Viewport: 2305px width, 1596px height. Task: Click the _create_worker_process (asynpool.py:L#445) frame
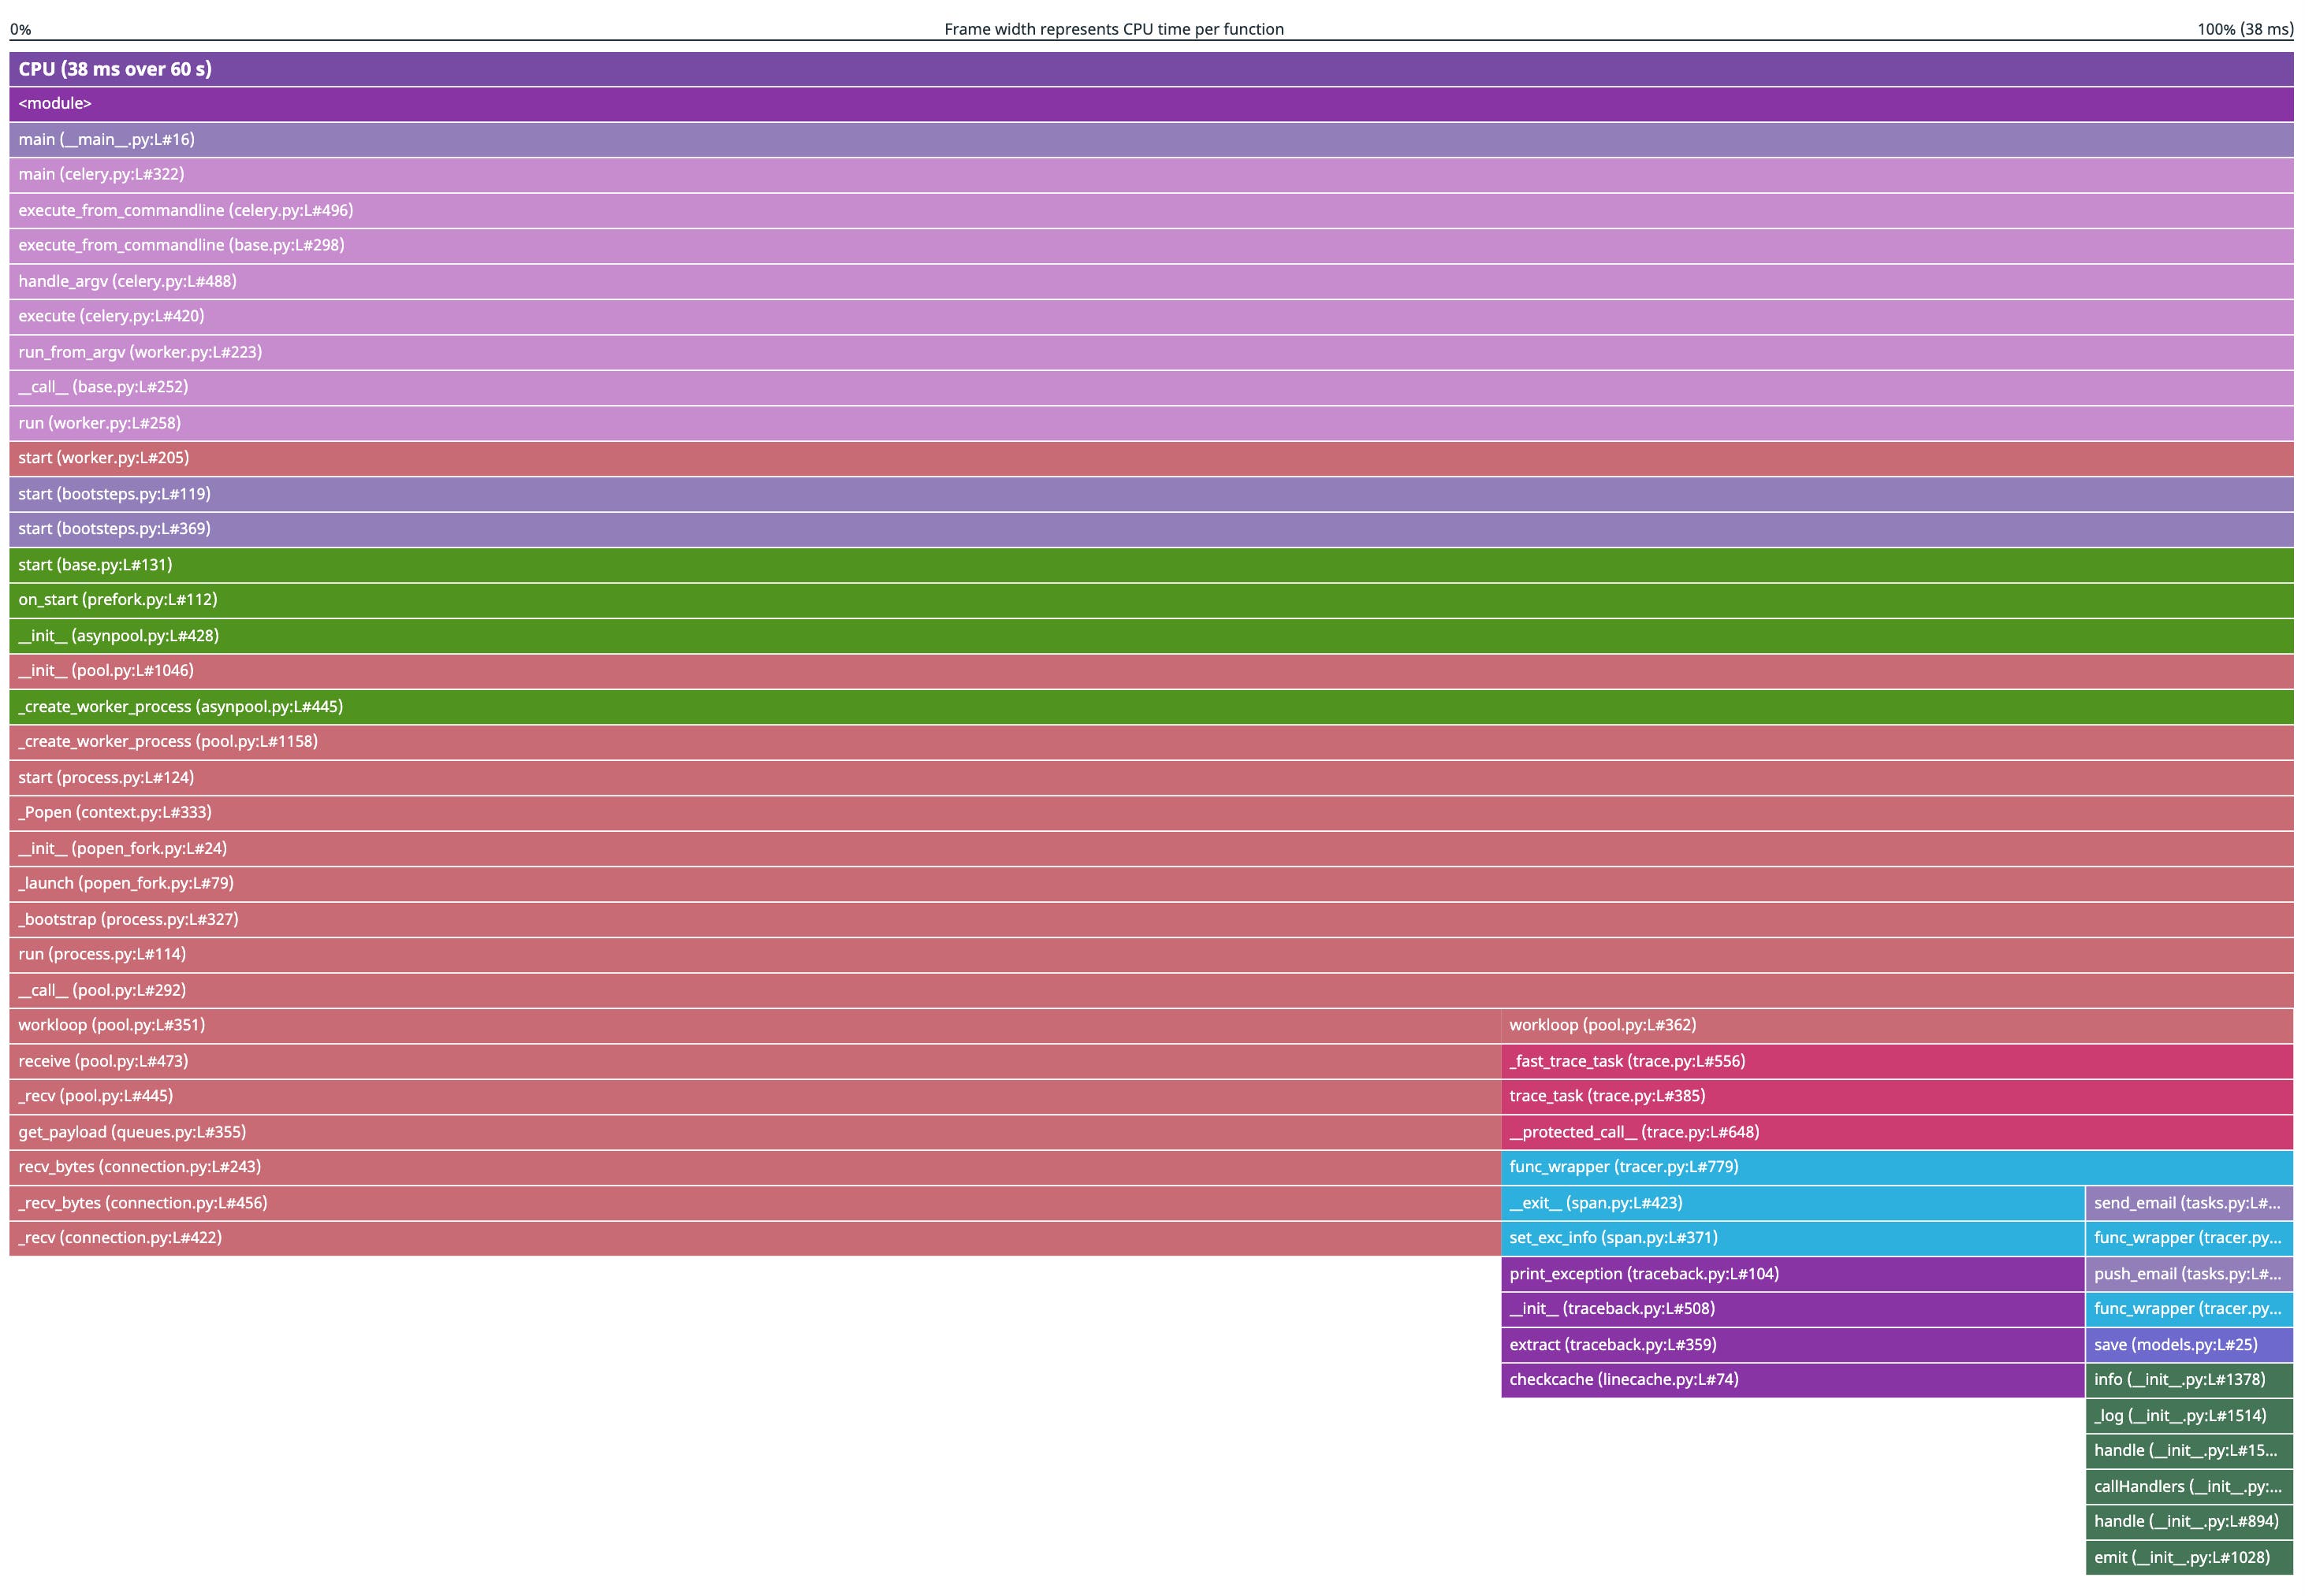[1150, 707]
